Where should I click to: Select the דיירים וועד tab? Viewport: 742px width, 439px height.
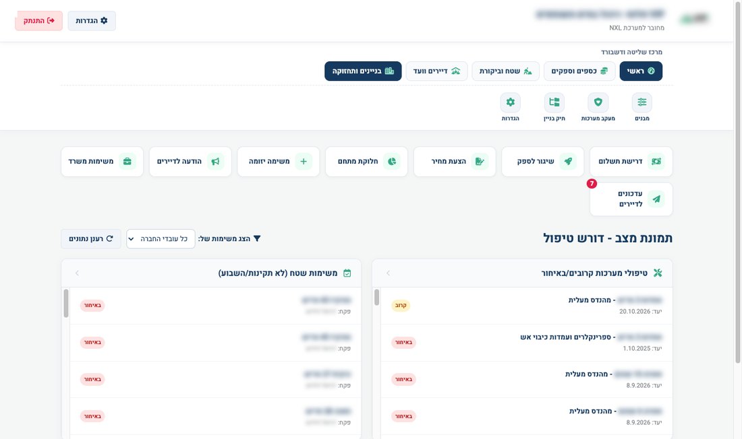(x=436, y=71)
